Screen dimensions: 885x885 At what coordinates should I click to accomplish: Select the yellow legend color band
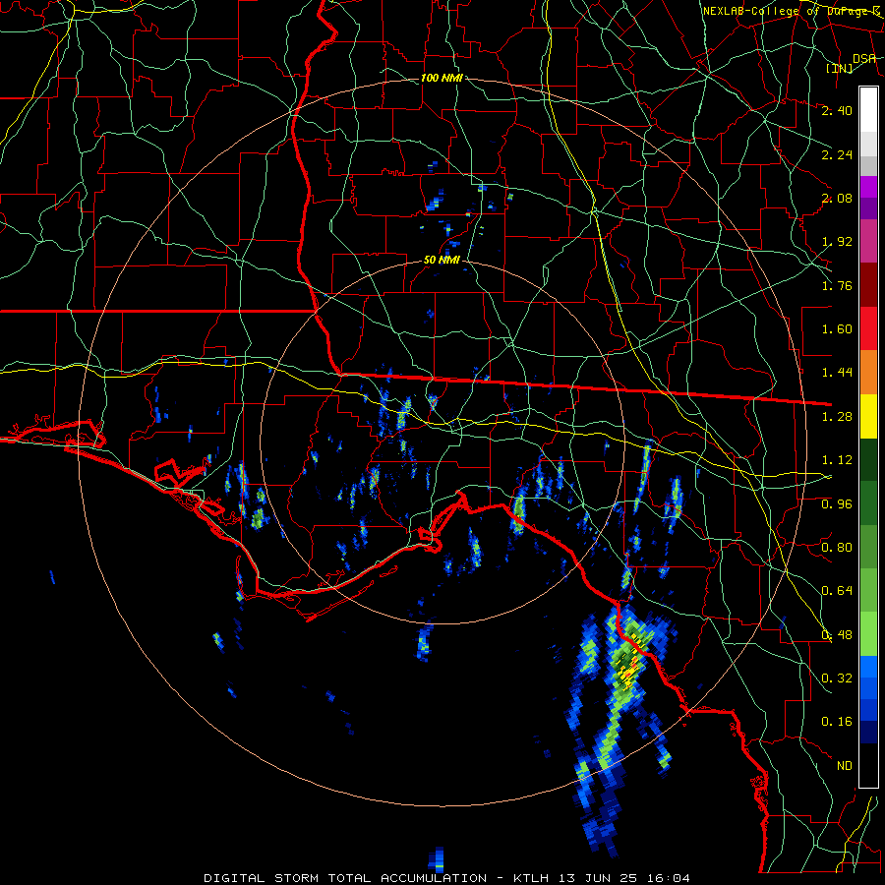[868, 416]
